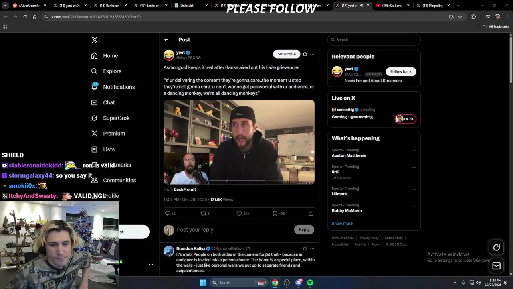Click the X Search field
513x289 pixels.
374,39
